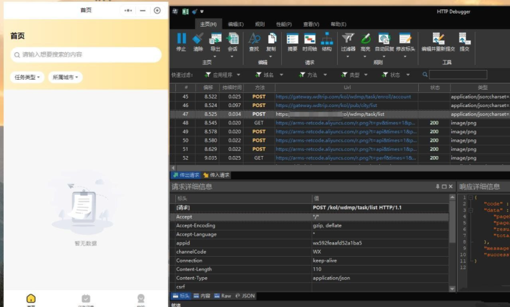Switch to the 编辑(E) ribbon tab
Screen dimensions: 510x307
(x=235, y=24)
